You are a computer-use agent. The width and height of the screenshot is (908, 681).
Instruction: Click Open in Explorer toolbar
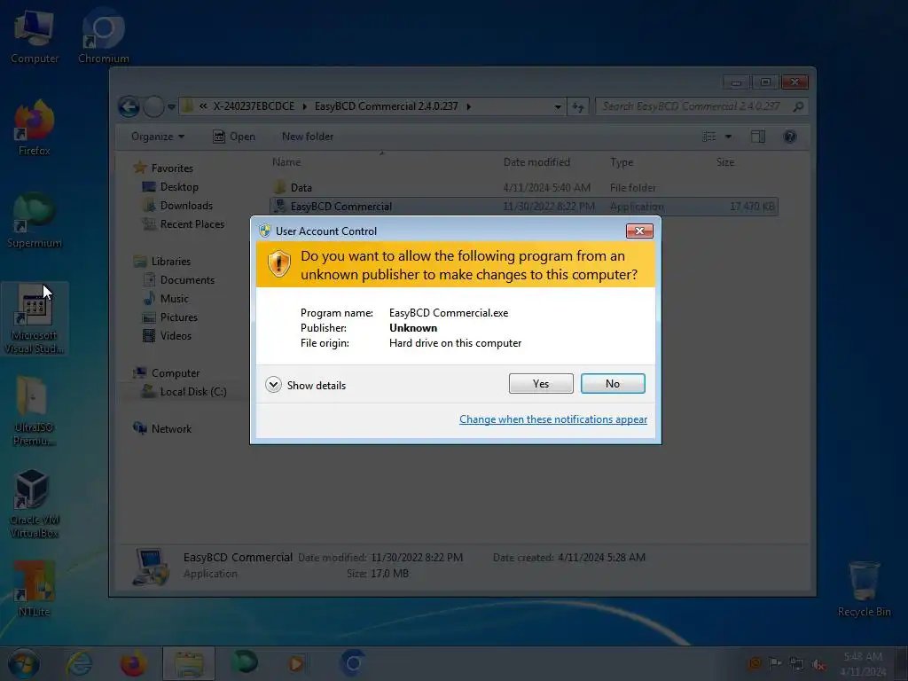(234, 137)
